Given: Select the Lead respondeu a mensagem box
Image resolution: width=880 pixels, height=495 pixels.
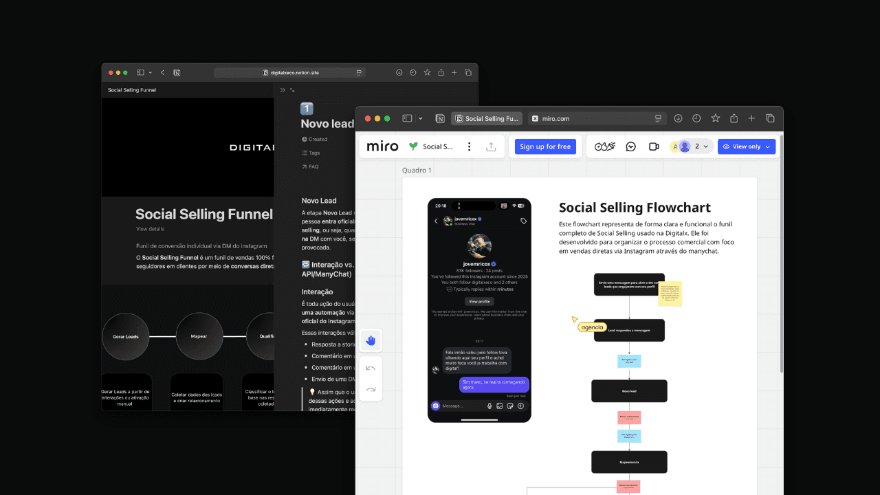Looking at the screenshot, I should [x=629, y=330].
